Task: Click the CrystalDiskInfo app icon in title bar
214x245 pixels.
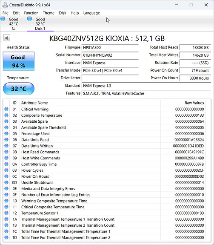Action: [5, 5]
